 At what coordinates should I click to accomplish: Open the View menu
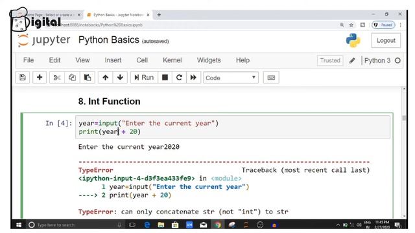[x=82, y=60]
